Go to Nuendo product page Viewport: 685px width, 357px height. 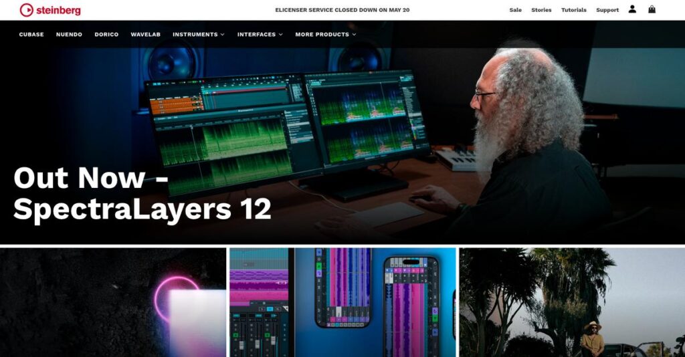(69, 35)
